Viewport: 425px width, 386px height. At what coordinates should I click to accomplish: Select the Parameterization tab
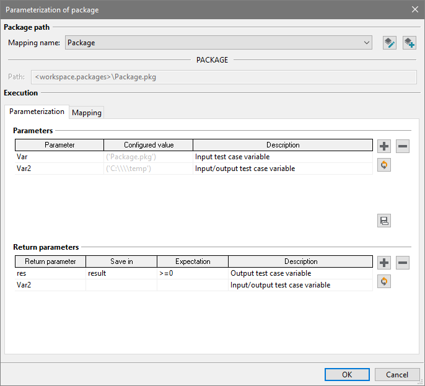tap(37, 112)
